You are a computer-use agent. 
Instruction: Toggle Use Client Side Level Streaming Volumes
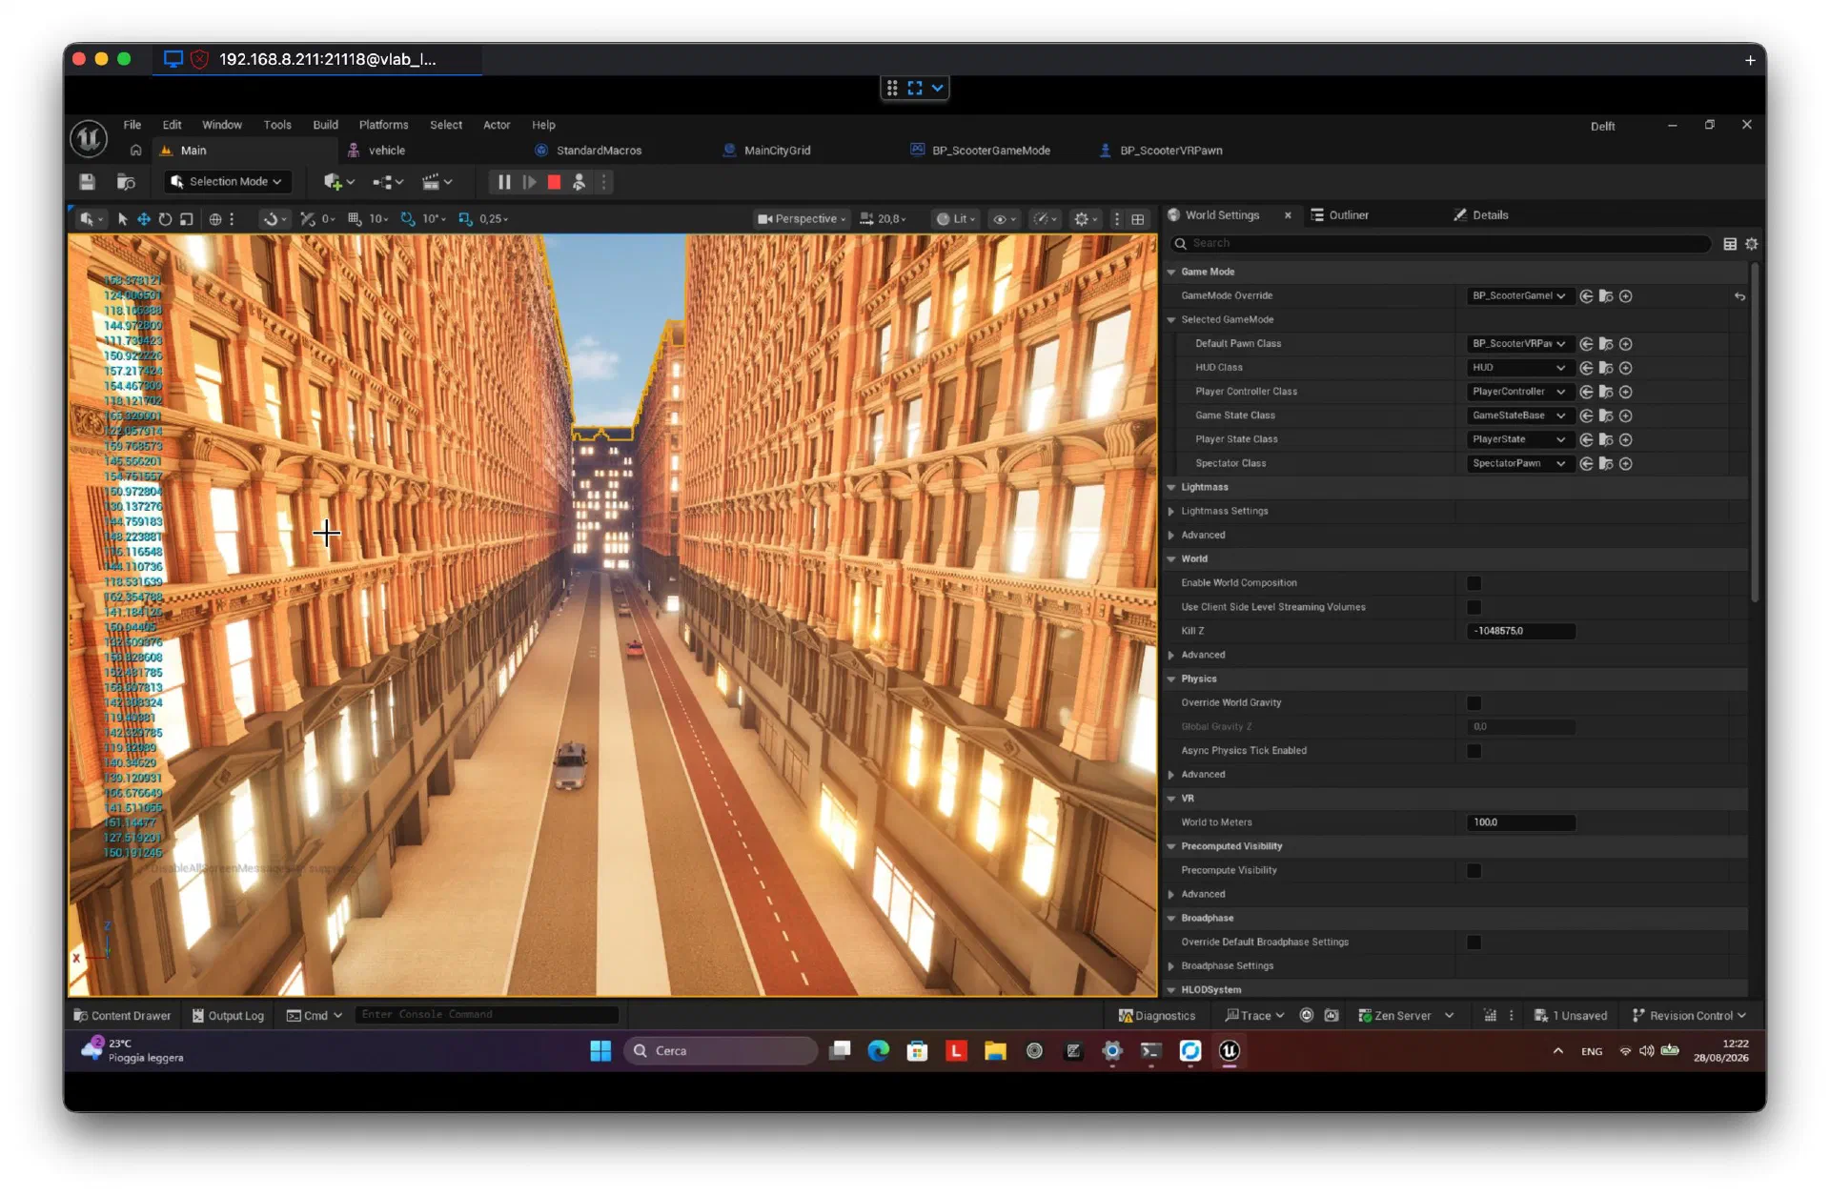click(1474, 607)
